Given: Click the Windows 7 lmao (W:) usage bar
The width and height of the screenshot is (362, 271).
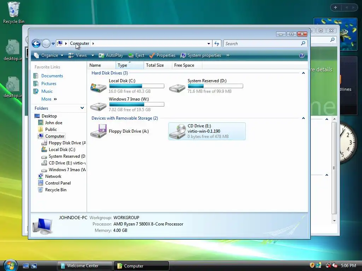Looking at the screenshot, I should click(136, 104).
